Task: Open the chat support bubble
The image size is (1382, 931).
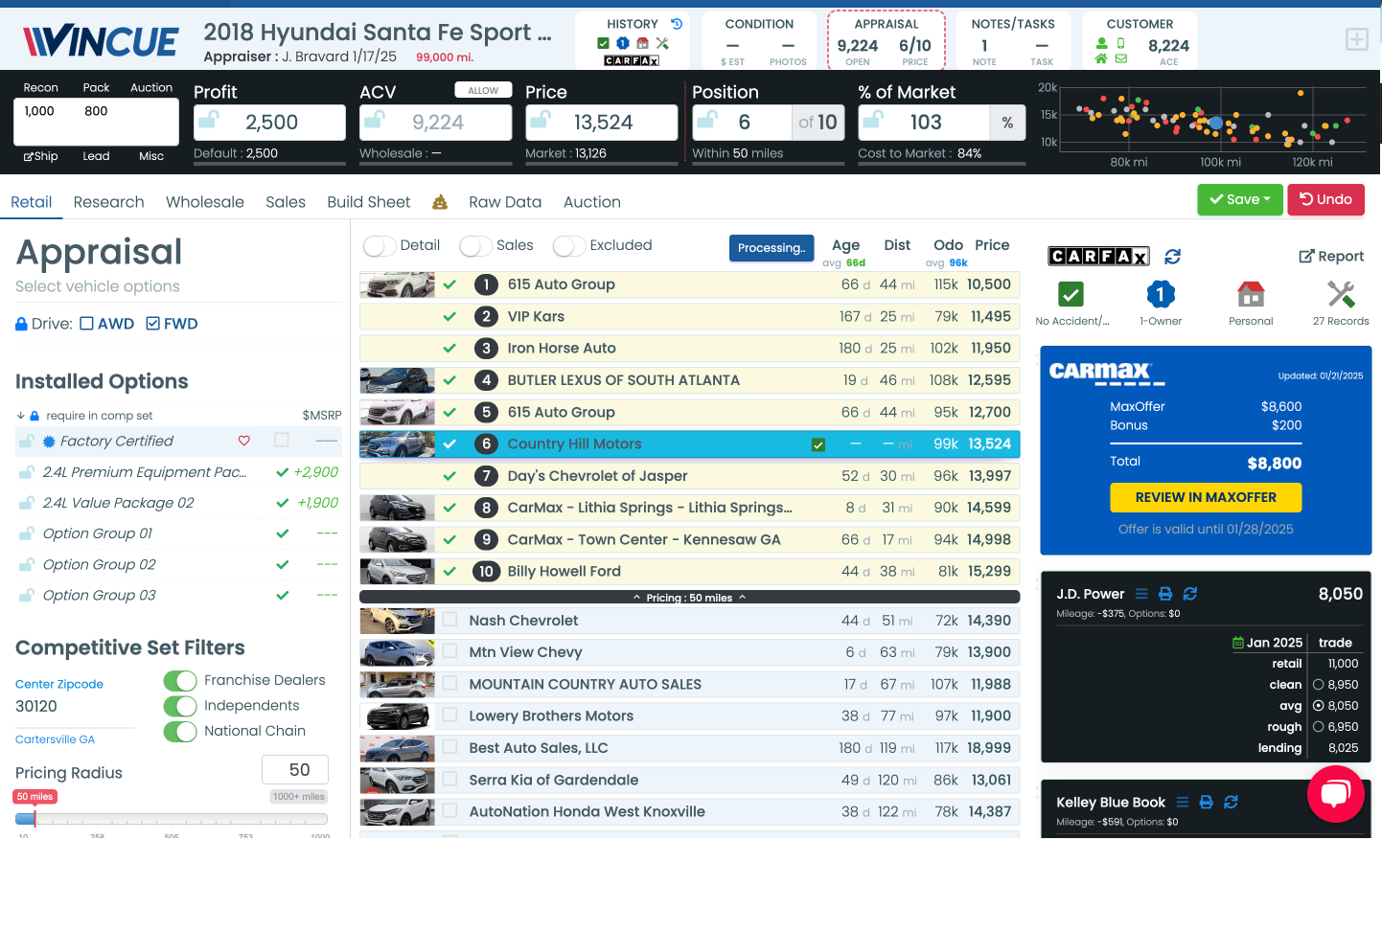Action: click(1336, 794)
